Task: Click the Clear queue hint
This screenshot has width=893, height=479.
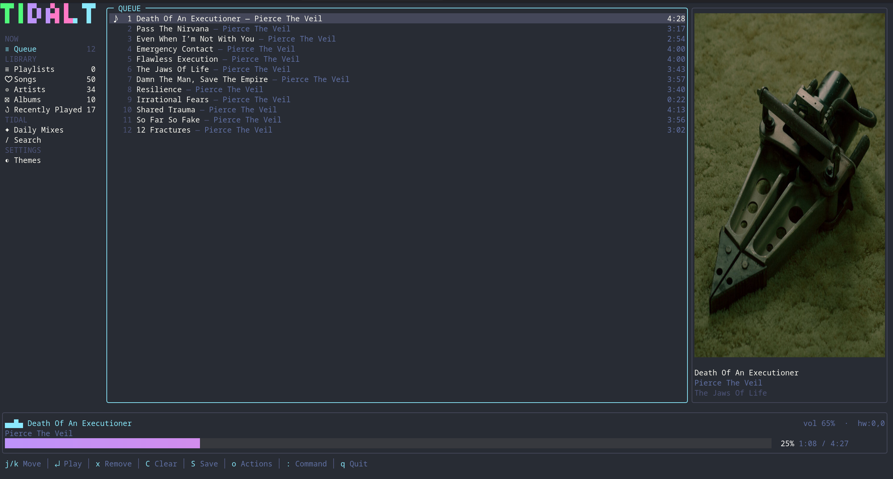Action: [x=161, y=464]
